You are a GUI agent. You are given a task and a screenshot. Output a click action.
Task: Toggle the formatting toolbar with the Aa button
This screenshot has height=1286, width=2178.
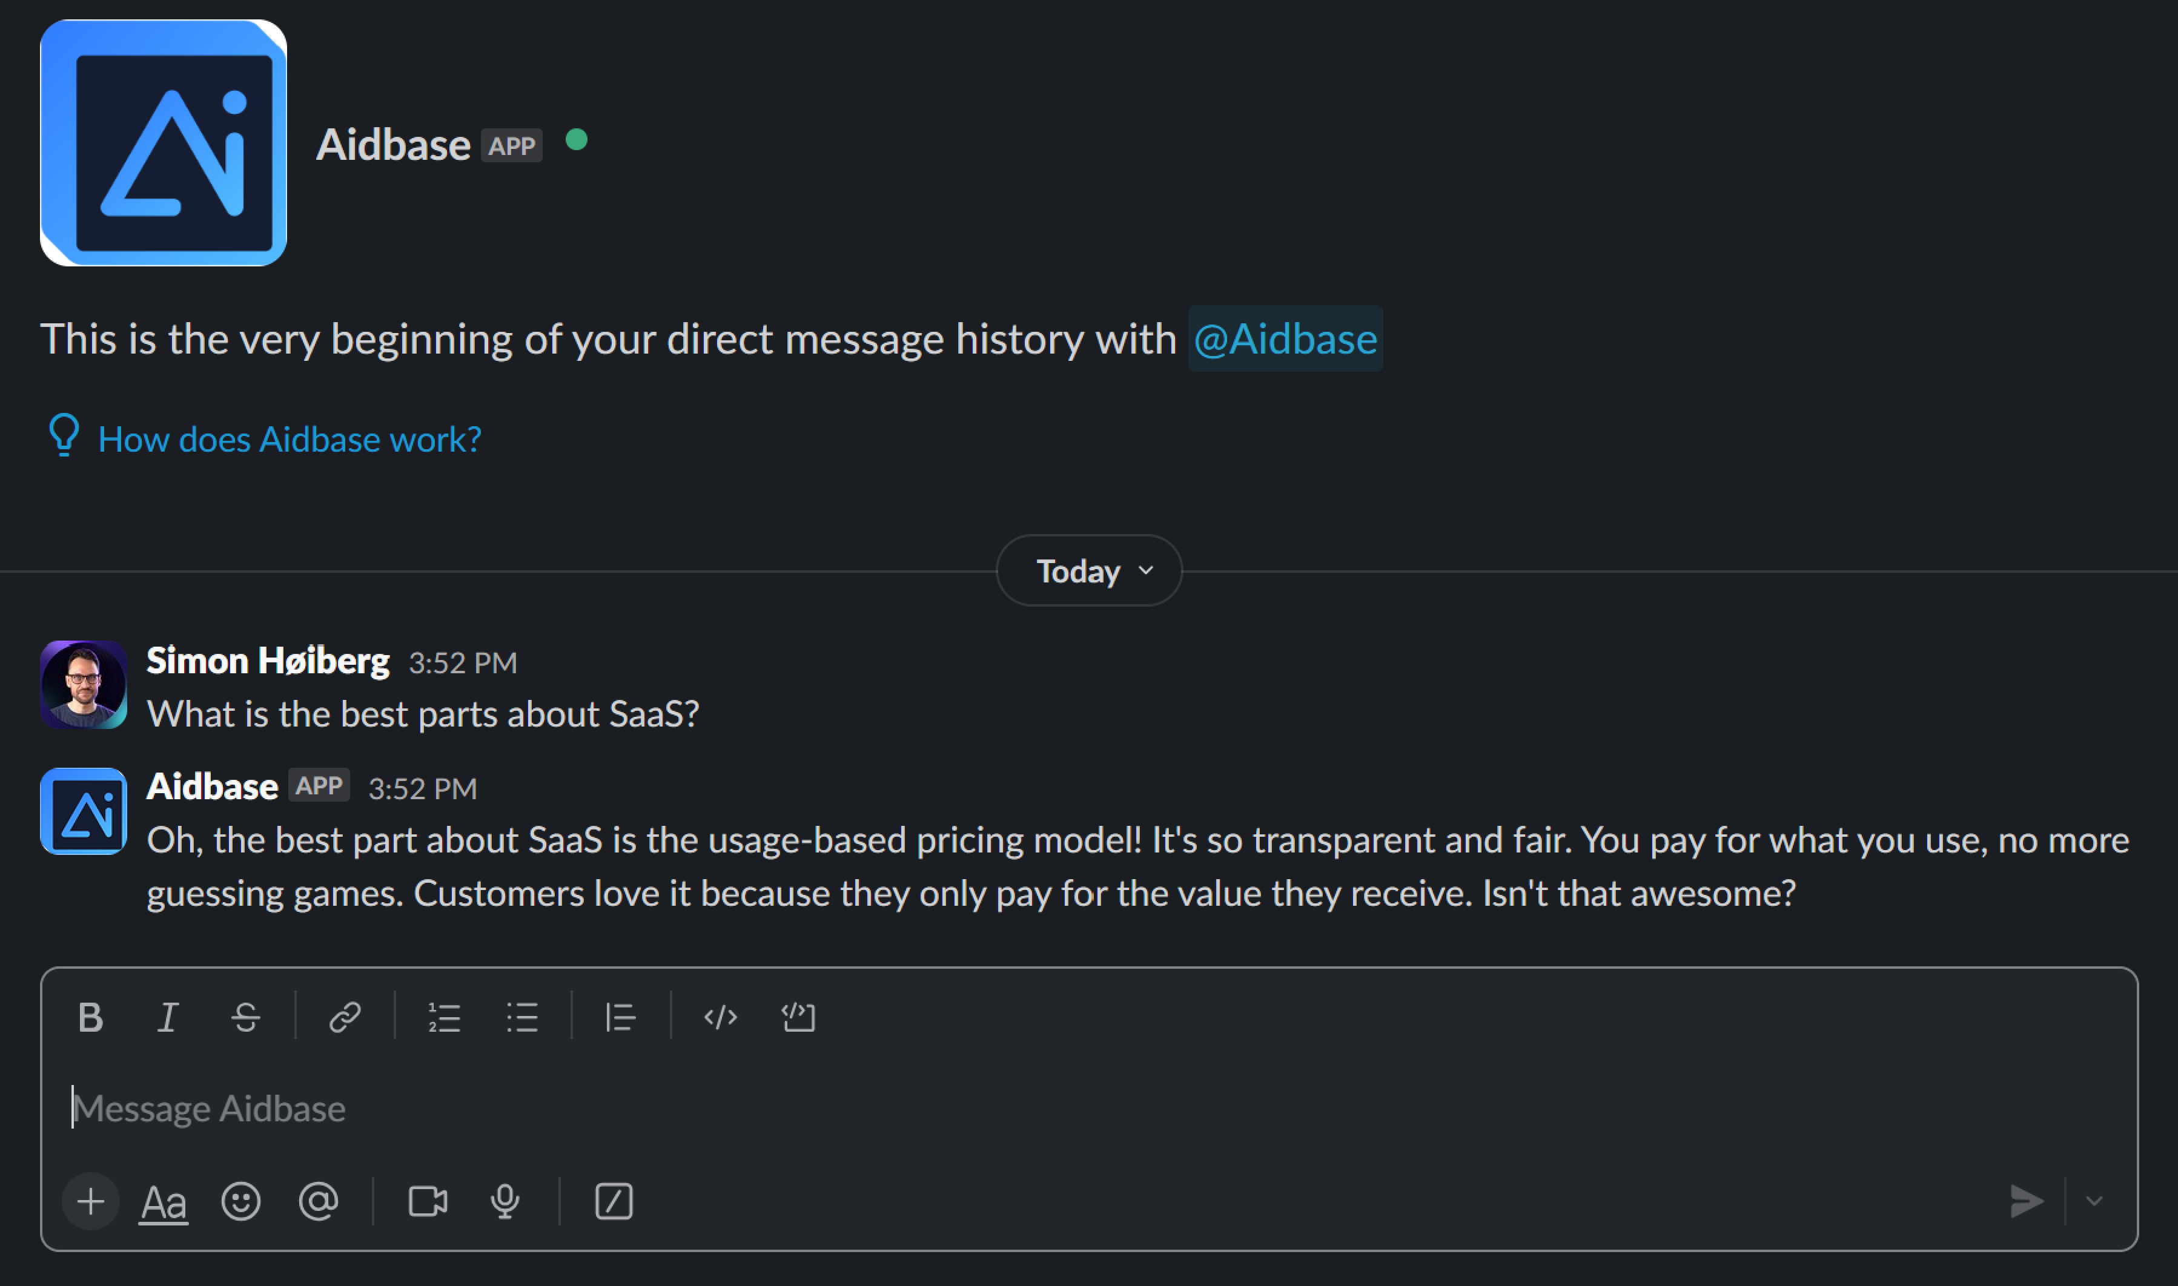tap(163, 1202)
